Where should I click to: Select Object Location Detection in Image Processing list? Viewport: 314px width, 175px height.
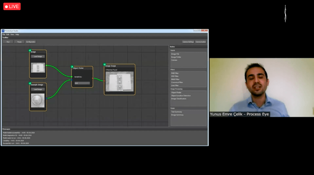181,95
